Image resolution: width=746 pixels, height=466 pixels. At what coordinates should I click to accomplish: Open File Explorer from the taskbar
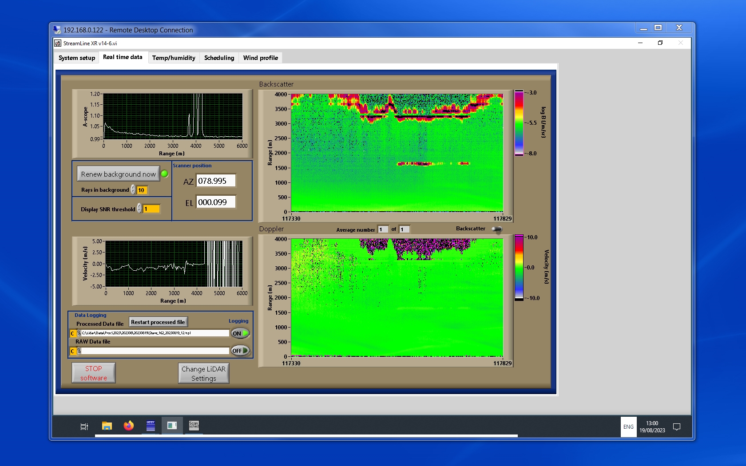(107, 426)
